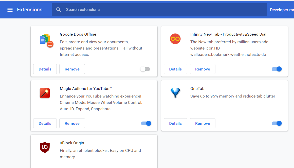Open Details for Infinity New Tab

[175, 69]
